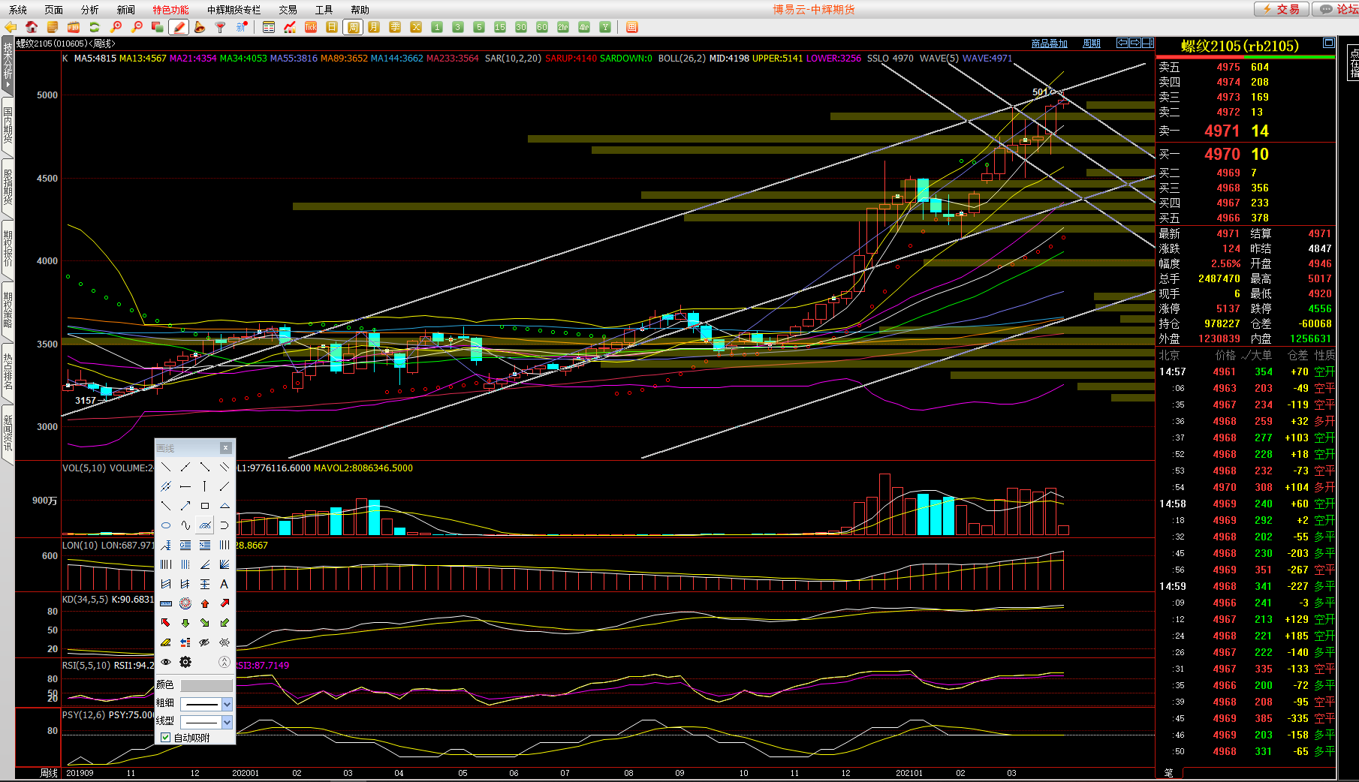Click the 交易 button at top right
1359x782 pixels.
[1282, 9]
